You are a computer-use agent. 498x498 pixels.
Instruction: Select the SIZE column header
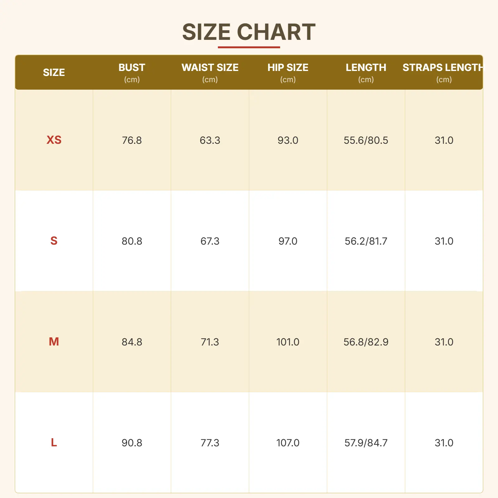click(54, 73)
